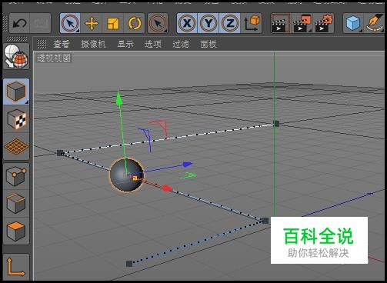Switch to Edges mode
The image size is (387, 283).
click(16, 204)
